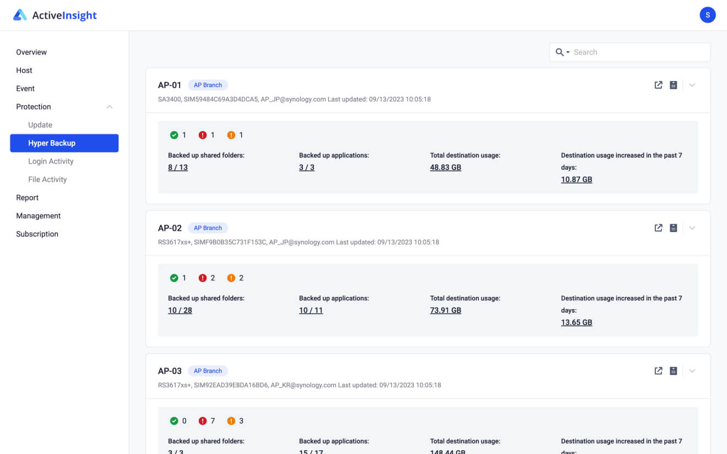This screenshot has width=727, height=454.
Task: Expand the AP-01 details chevron
Action: pyautogui.click(x=692, y=85)
